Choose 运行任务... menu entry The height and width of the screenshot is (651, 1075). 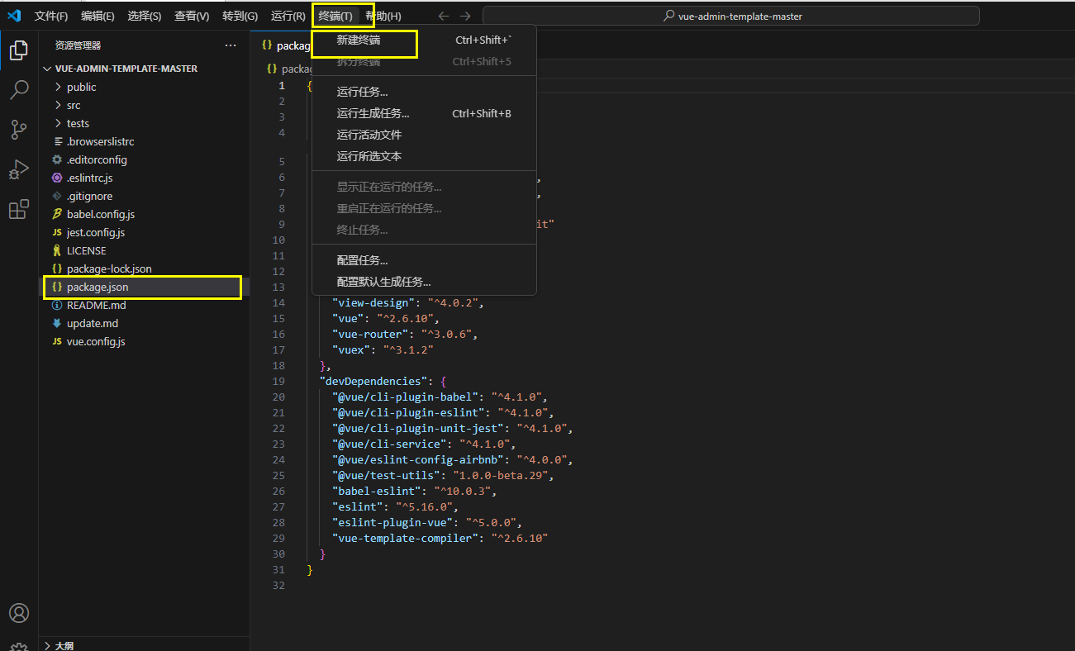pyautogui.click(x=424, y=92)
